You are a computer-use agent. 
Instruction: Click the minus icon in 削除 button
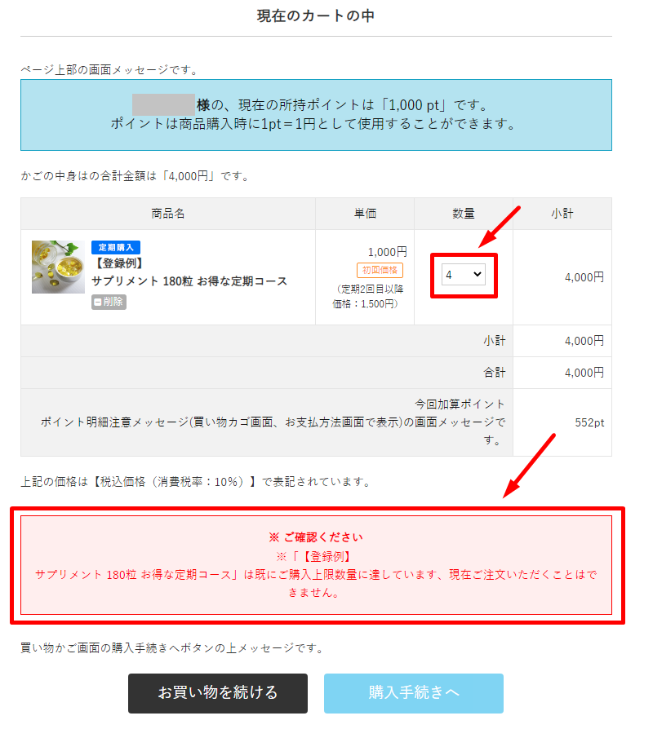[x=98, y=303]
